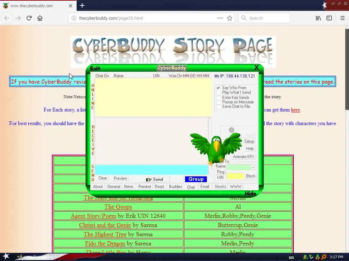Click the Animate-SFX button

click(243, 157)
